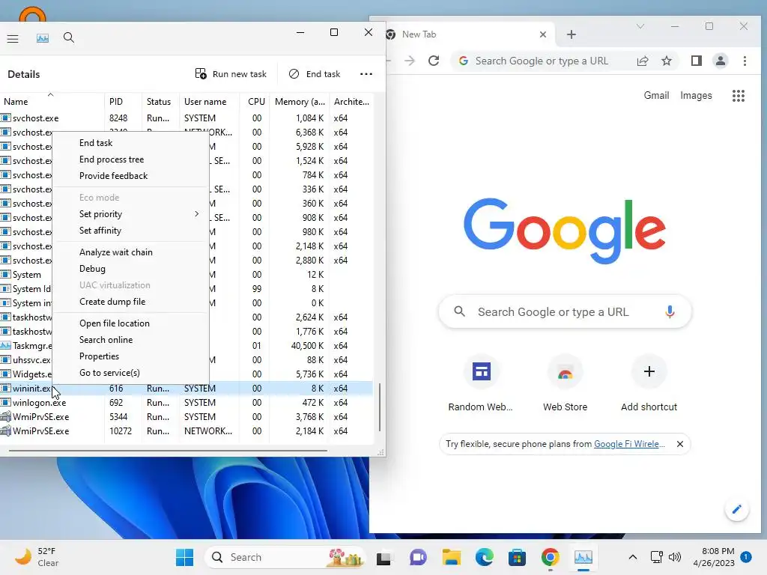767x575 pixels.
Task: Click End task toolbar button
Action: (315, 74)
